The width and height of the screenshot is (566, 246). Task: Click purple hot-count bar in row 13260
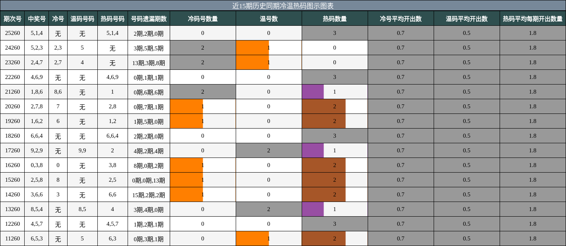313,209
